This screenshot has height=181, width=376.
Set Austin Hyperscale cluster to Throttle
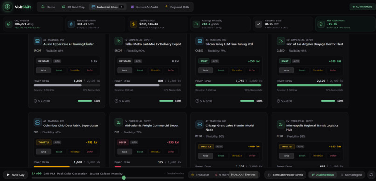click(x=75, y=70)
